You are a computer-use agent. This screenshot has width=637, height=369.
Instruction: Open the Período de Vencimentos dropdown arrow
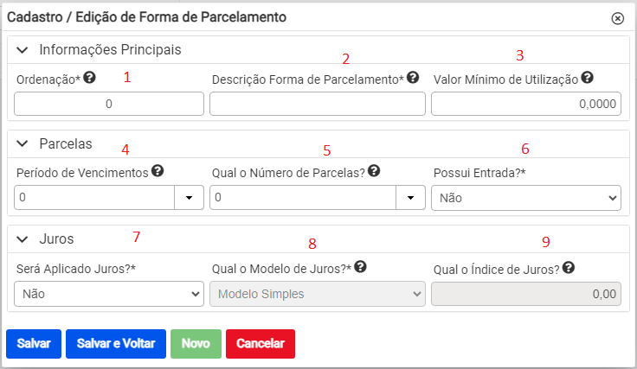(189, 198)
